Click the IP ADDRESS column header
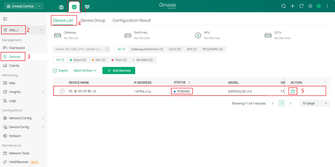The height and width of the screenshot is (167, 335). tap(142, 82)
